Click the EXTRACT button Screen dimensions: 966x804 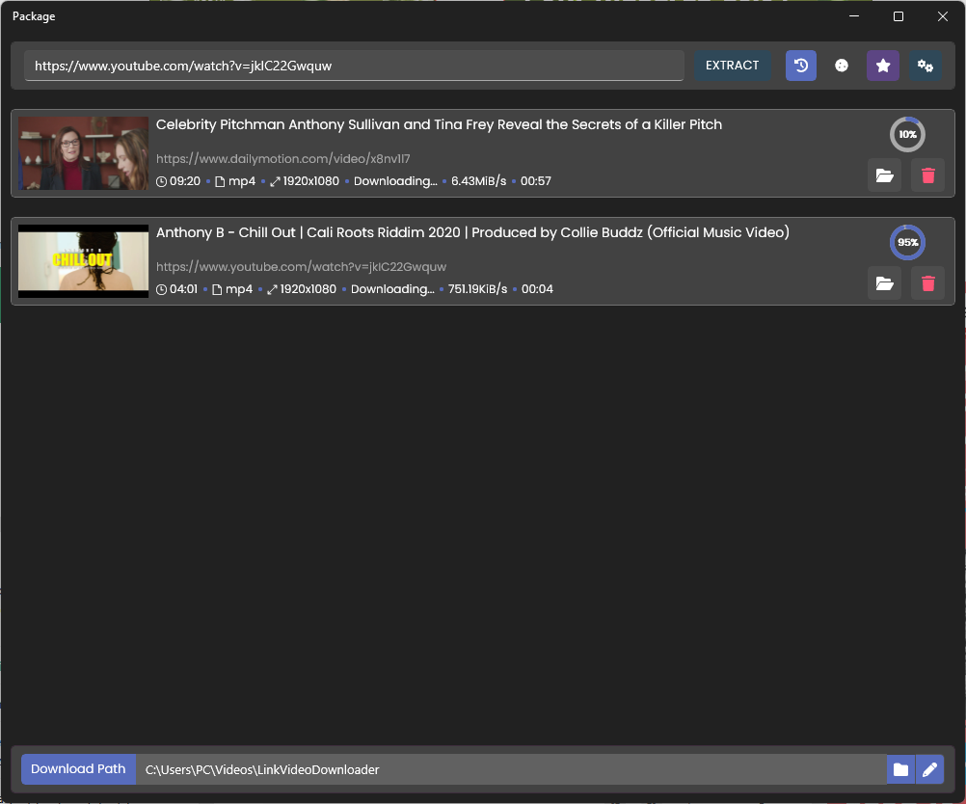732,66
